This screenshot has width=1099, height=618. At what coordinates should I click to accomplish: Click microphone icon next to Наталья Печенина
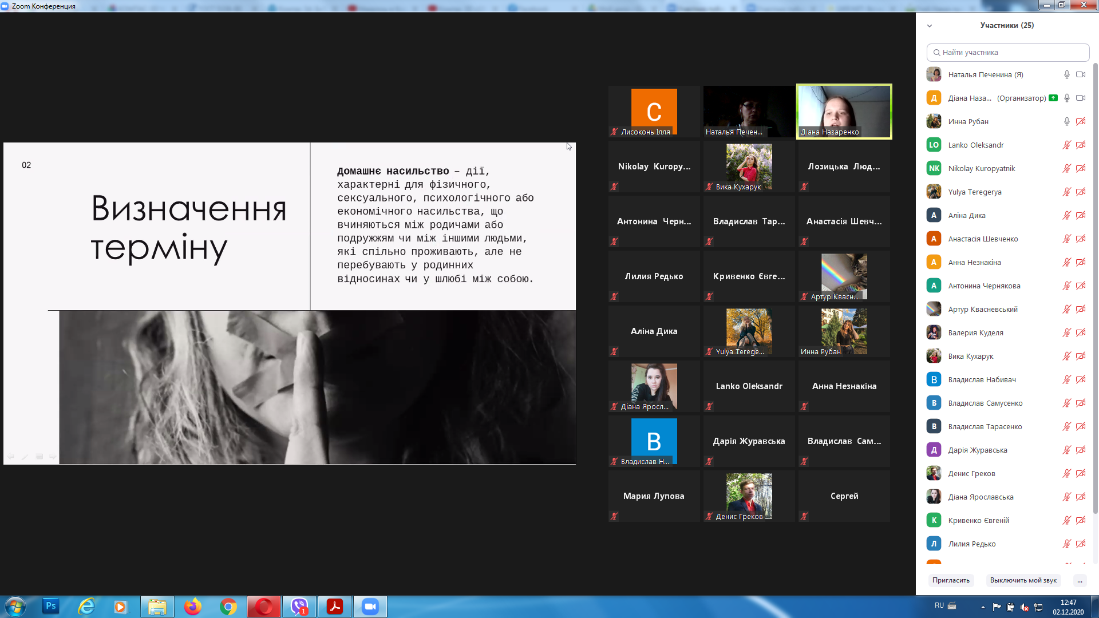pyautogui.click(x=1066, y=74)
